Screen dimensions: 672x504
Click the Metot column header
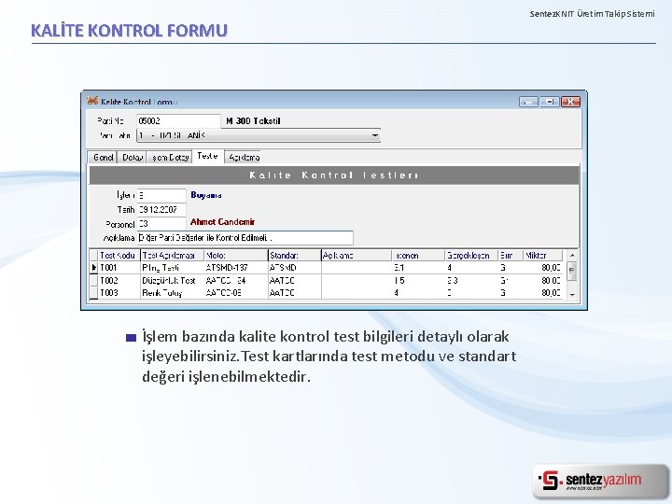[x=236, y=256]
